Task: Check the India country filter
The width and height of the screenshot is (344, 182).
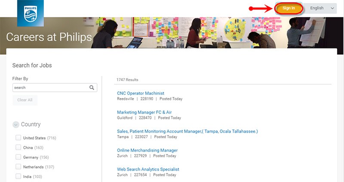Action: point(18,176)
